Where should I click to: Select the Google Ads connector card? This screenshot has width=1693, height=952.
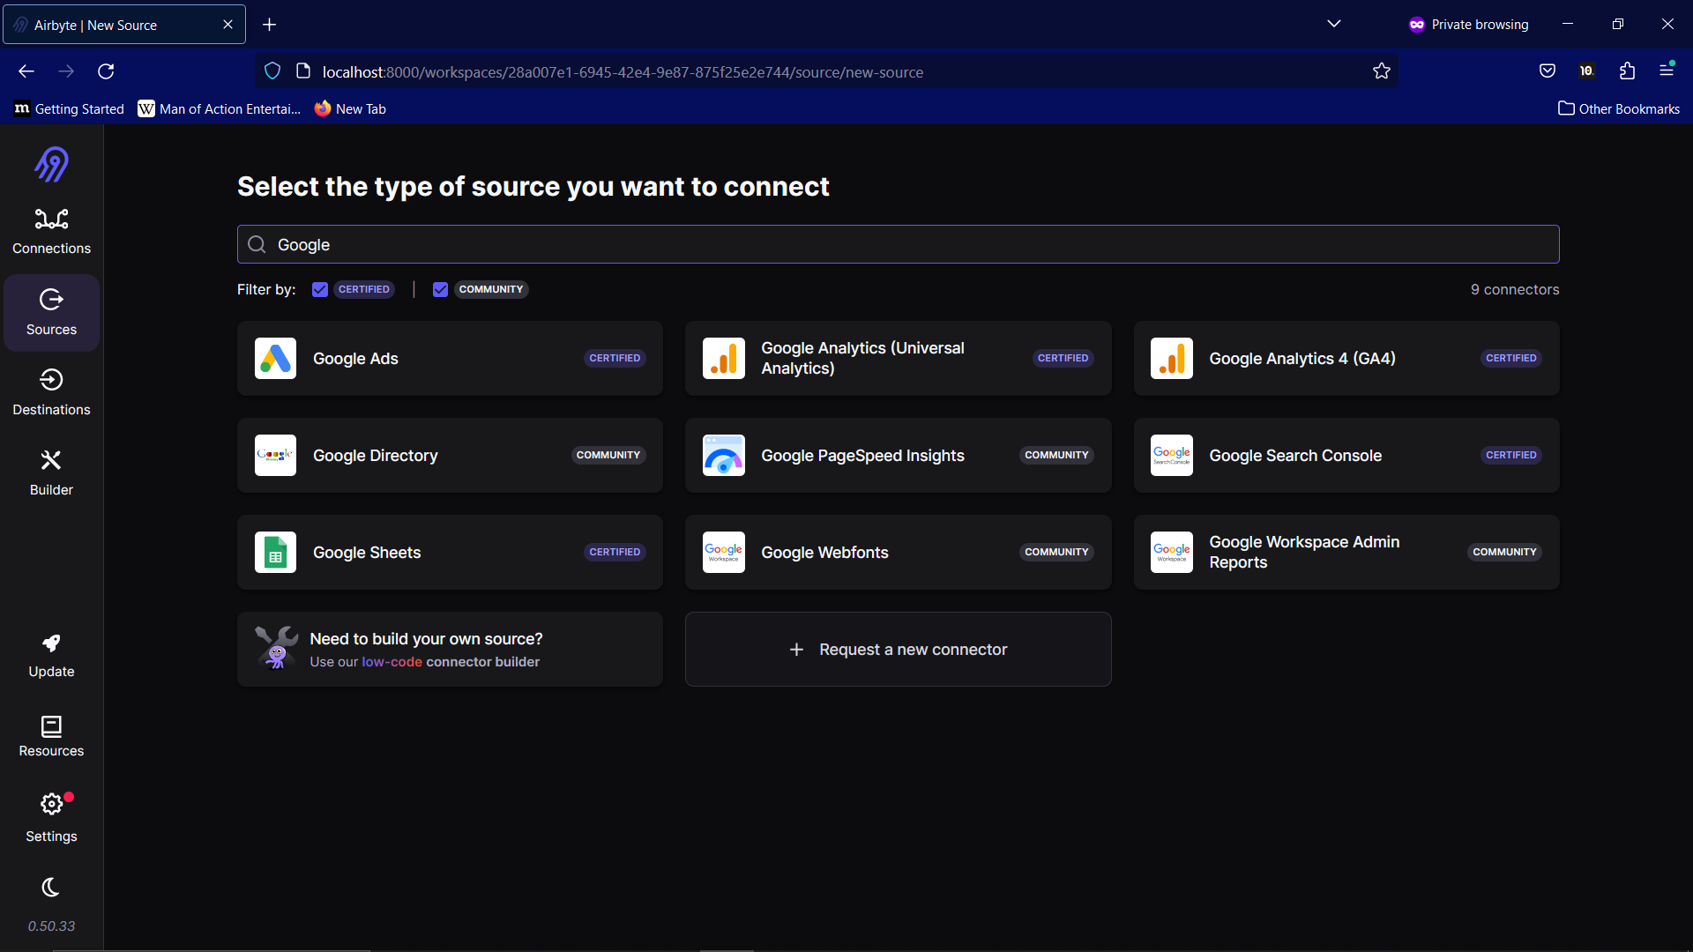tap(450, 359)
